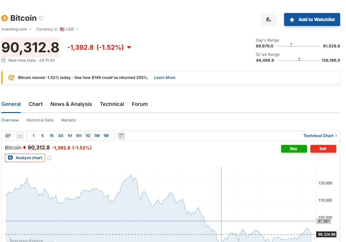Select the 1H chart interval
Image resolution: width=346 pixels, height=242 pixels.
point(70,136)
